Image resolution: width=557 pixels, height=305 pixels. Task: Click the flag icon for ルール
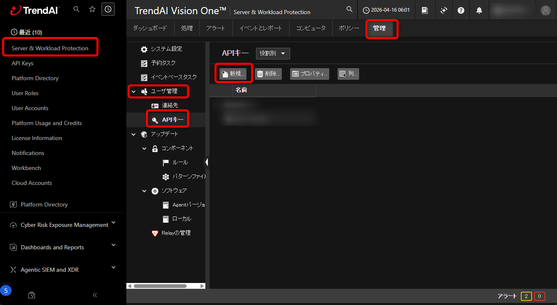(166, 162)
